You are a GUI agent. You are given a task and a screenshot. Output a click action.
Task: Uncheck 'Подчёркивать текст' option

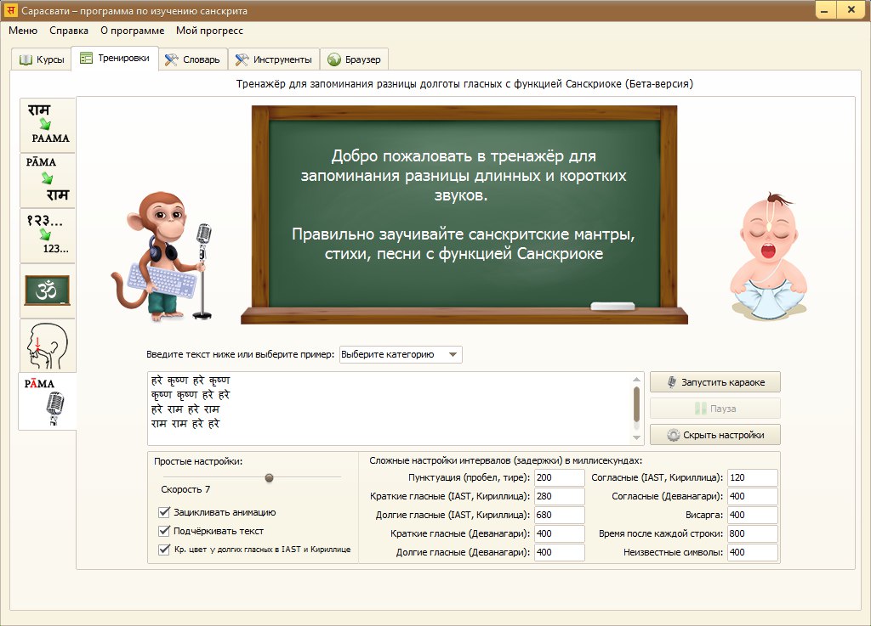(164, 531)
